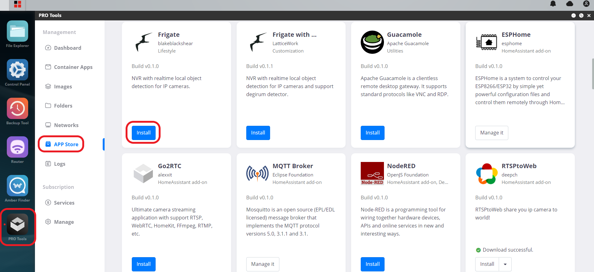Open Container Apps section

73,67
